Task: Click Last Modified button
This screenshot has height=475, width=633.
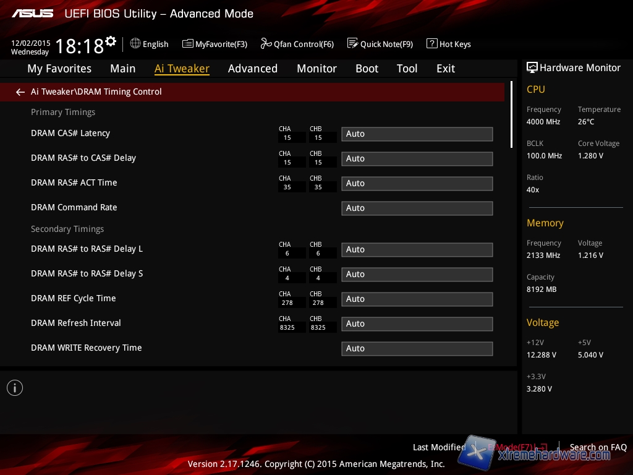Action: 439,447
